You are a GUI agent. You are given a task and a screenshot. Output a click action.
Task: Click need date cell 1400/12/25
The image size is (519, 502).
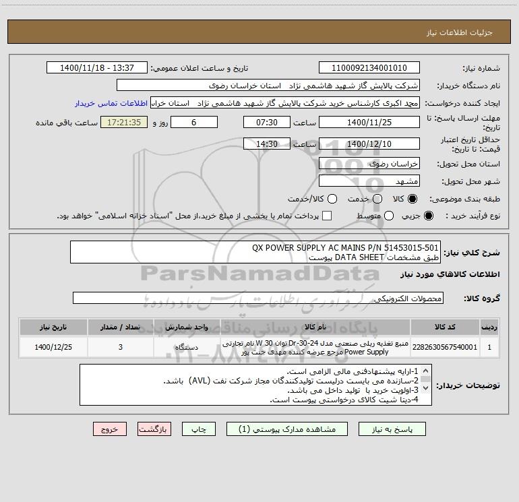coord(53,347)
